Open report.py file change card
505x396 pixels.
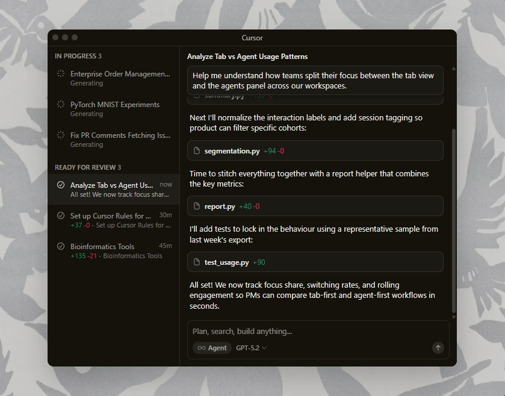pyautogui.click(x=315, y=206)
